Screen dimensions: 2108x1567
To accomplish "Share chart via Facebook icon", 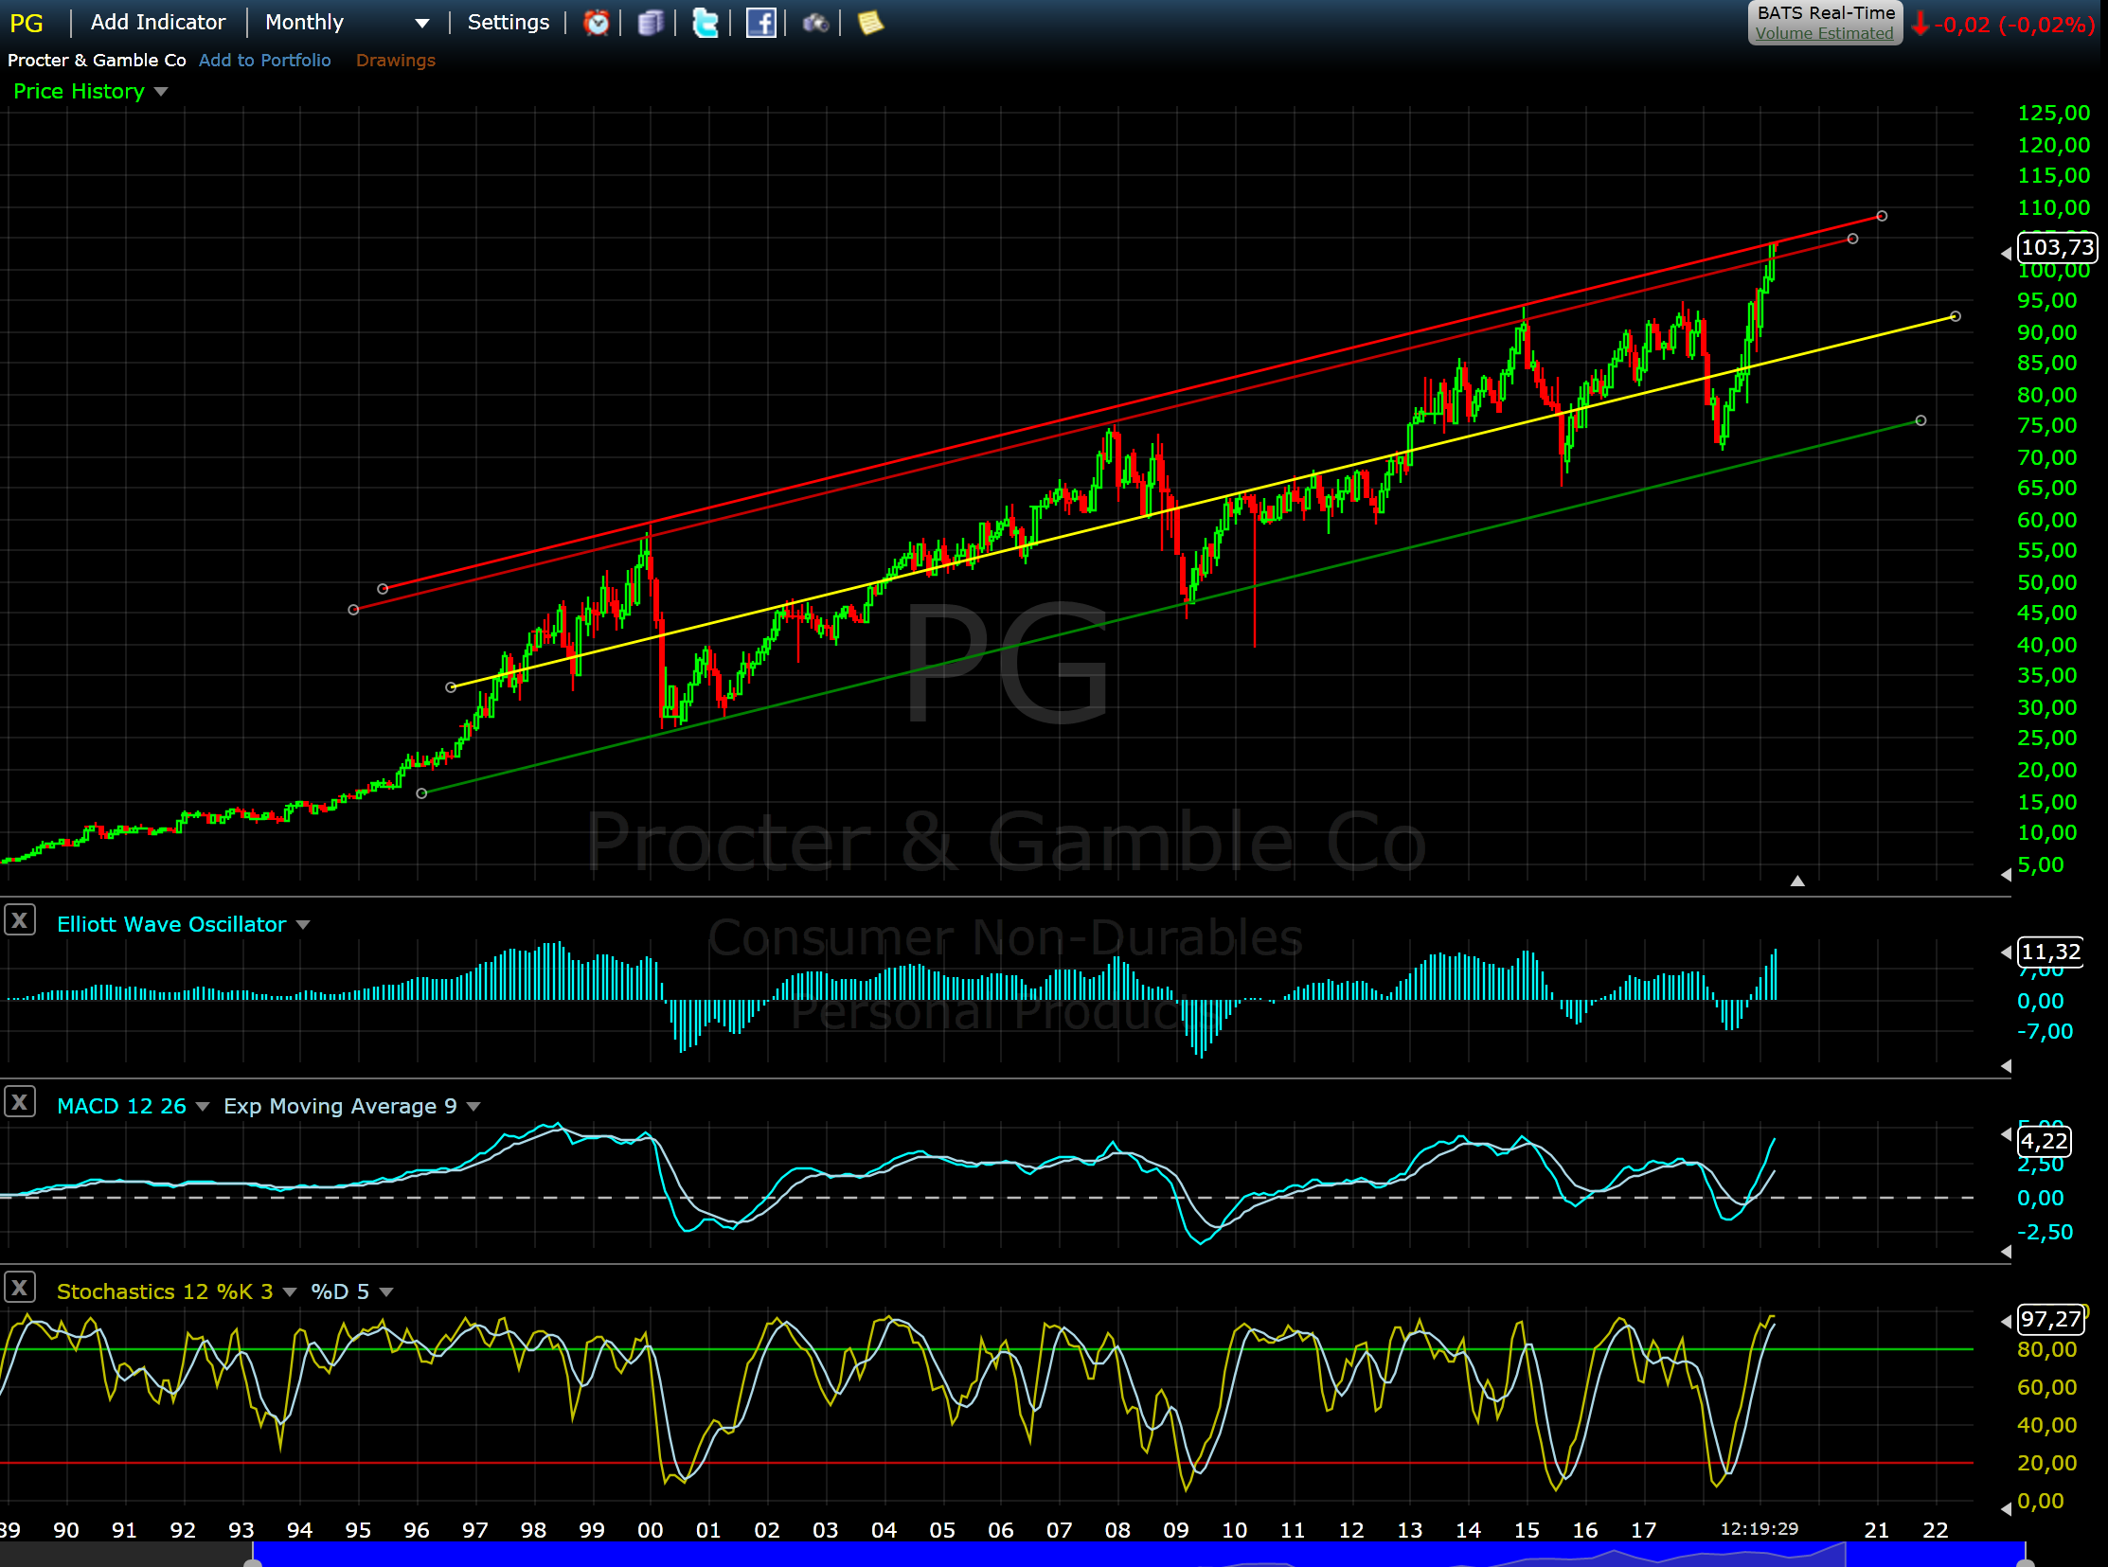I will [x=759, y=23].
